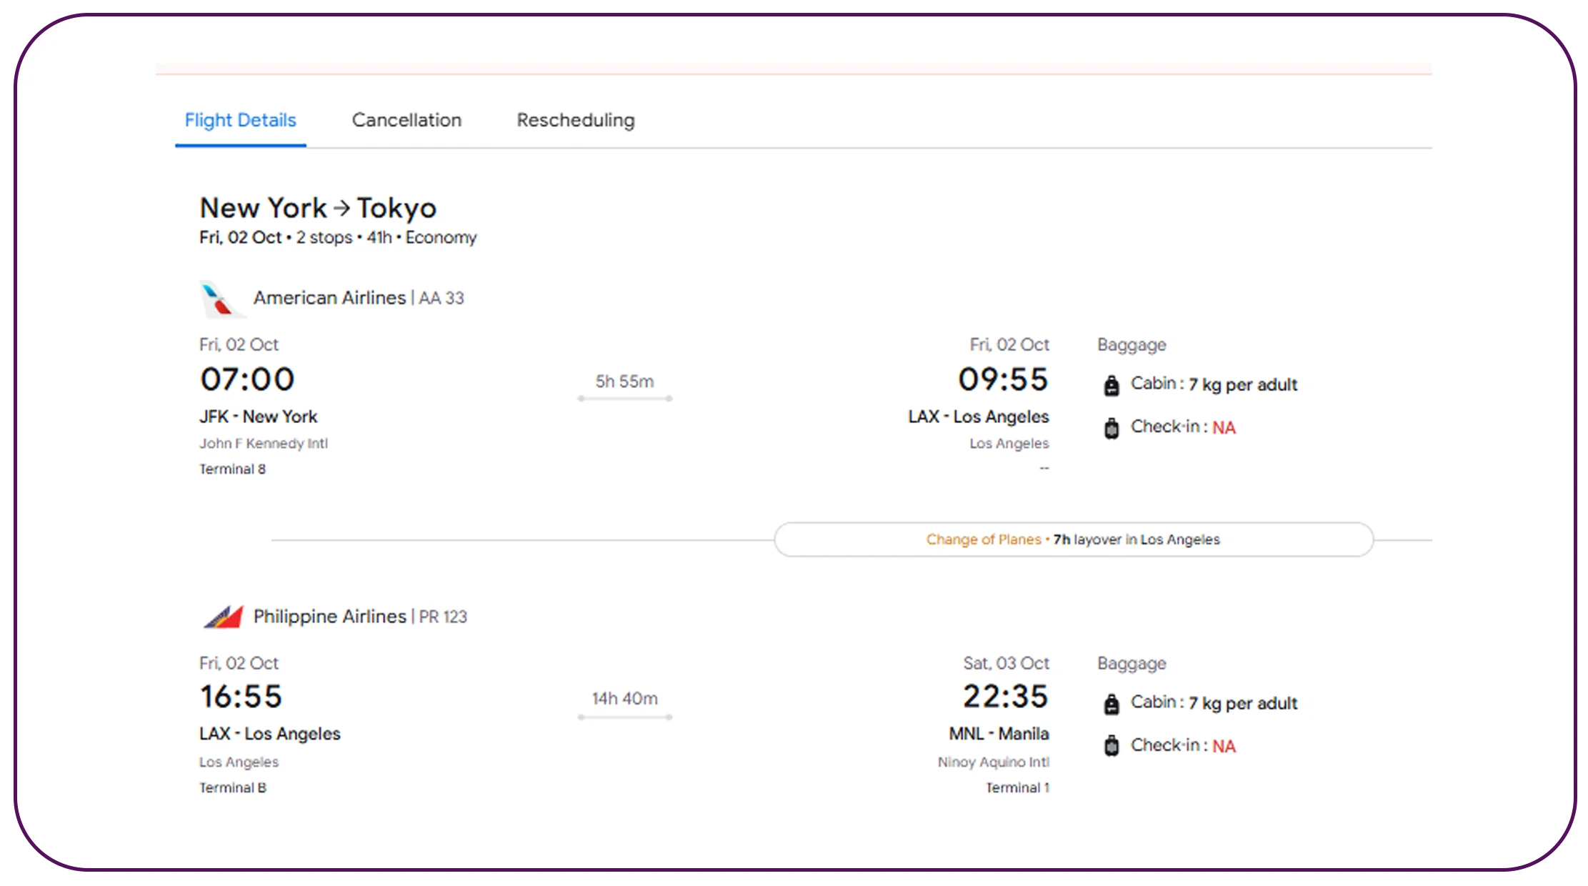
Task: Click the 'Change of Planes' layover pill
Action: (1074, 539)
